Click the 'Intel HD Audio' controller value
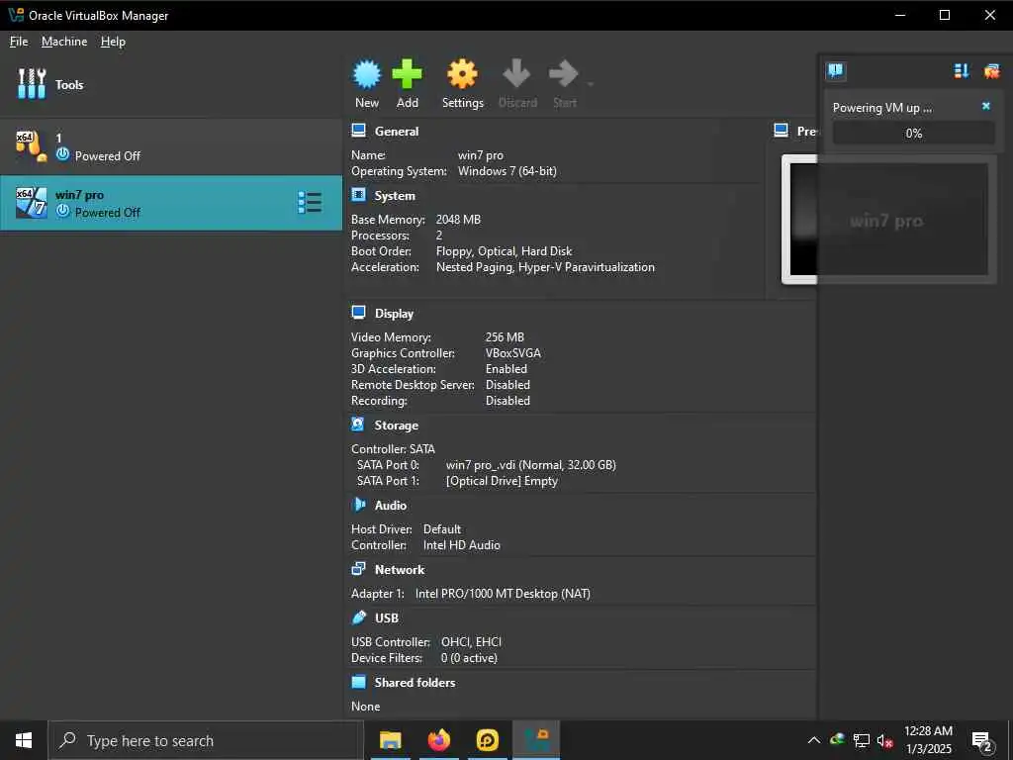The image size is (1013, 760). coord(461,545)
